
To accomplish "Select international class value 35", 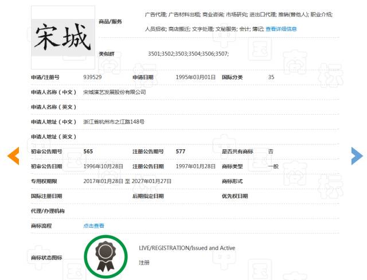I will (271, 77).
